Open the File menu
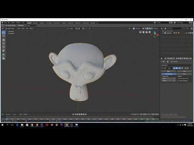 [x=5, y=23]
